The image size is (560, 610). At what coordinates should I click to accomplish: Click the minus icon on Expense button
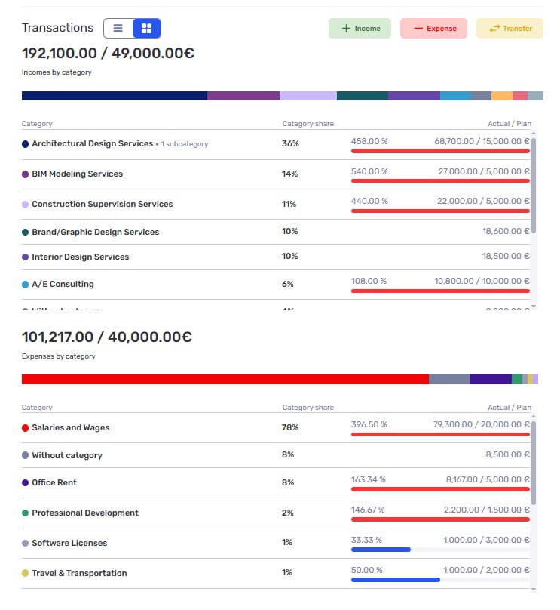click(418, 29)
